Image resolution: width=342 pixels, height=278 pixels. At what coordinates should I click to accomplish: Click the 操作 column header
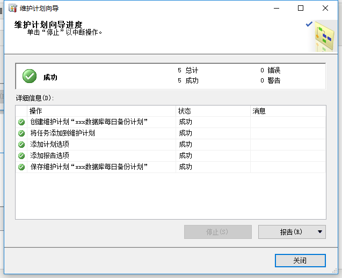click(x=101, y=111)
